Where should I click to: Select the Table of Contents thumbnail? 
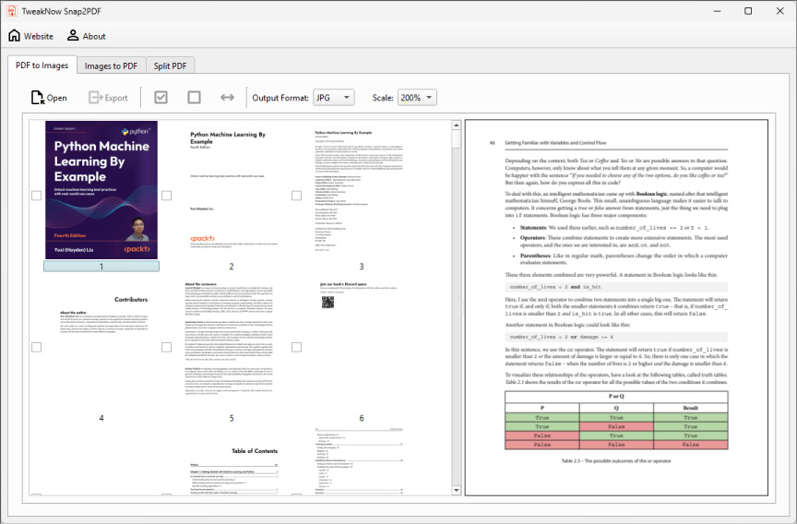[232, 460]
